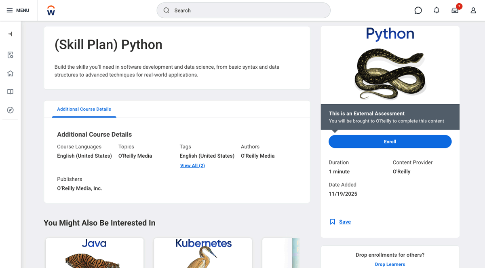Click the search magnifier icon
Viewport: 485px width, 268px height.
click(166, 11)
